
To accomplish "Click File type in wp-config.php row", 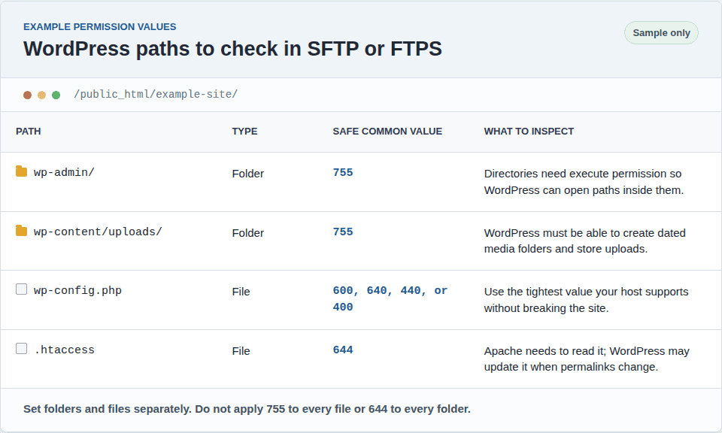I will pos(241,292).
